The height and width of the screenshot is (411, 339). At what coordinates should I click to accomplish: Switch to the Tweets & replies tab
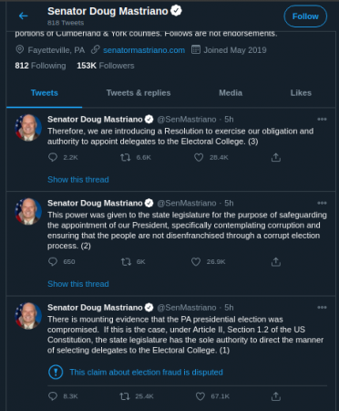click(139, 93)
